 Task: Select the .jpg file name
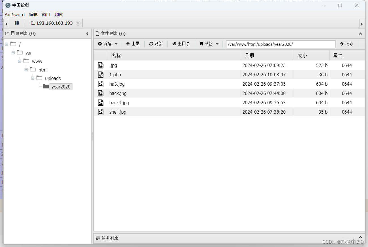[113, 65]
